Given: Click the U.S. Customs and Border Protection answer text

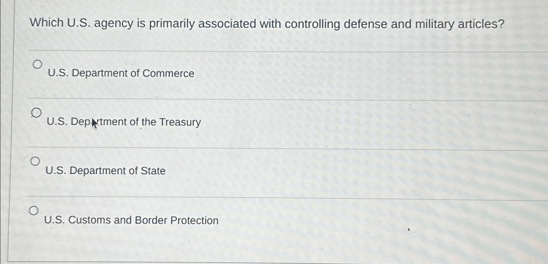Looking at the screenshot, I should (x=131, y=220).
